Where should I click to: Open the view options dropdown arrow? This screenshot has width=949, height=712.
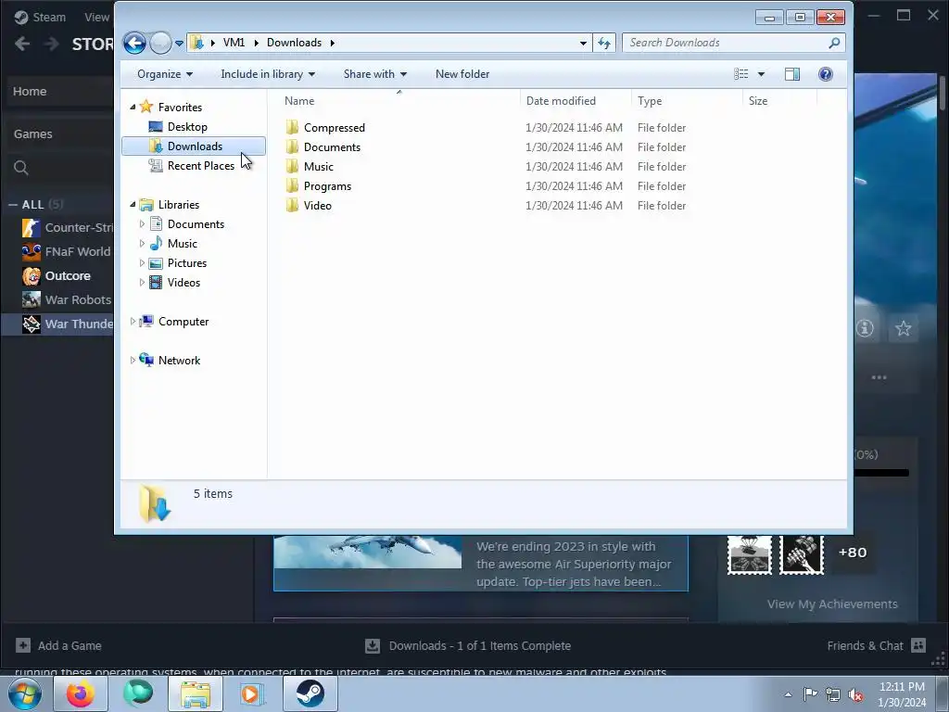tap(762, 74)
